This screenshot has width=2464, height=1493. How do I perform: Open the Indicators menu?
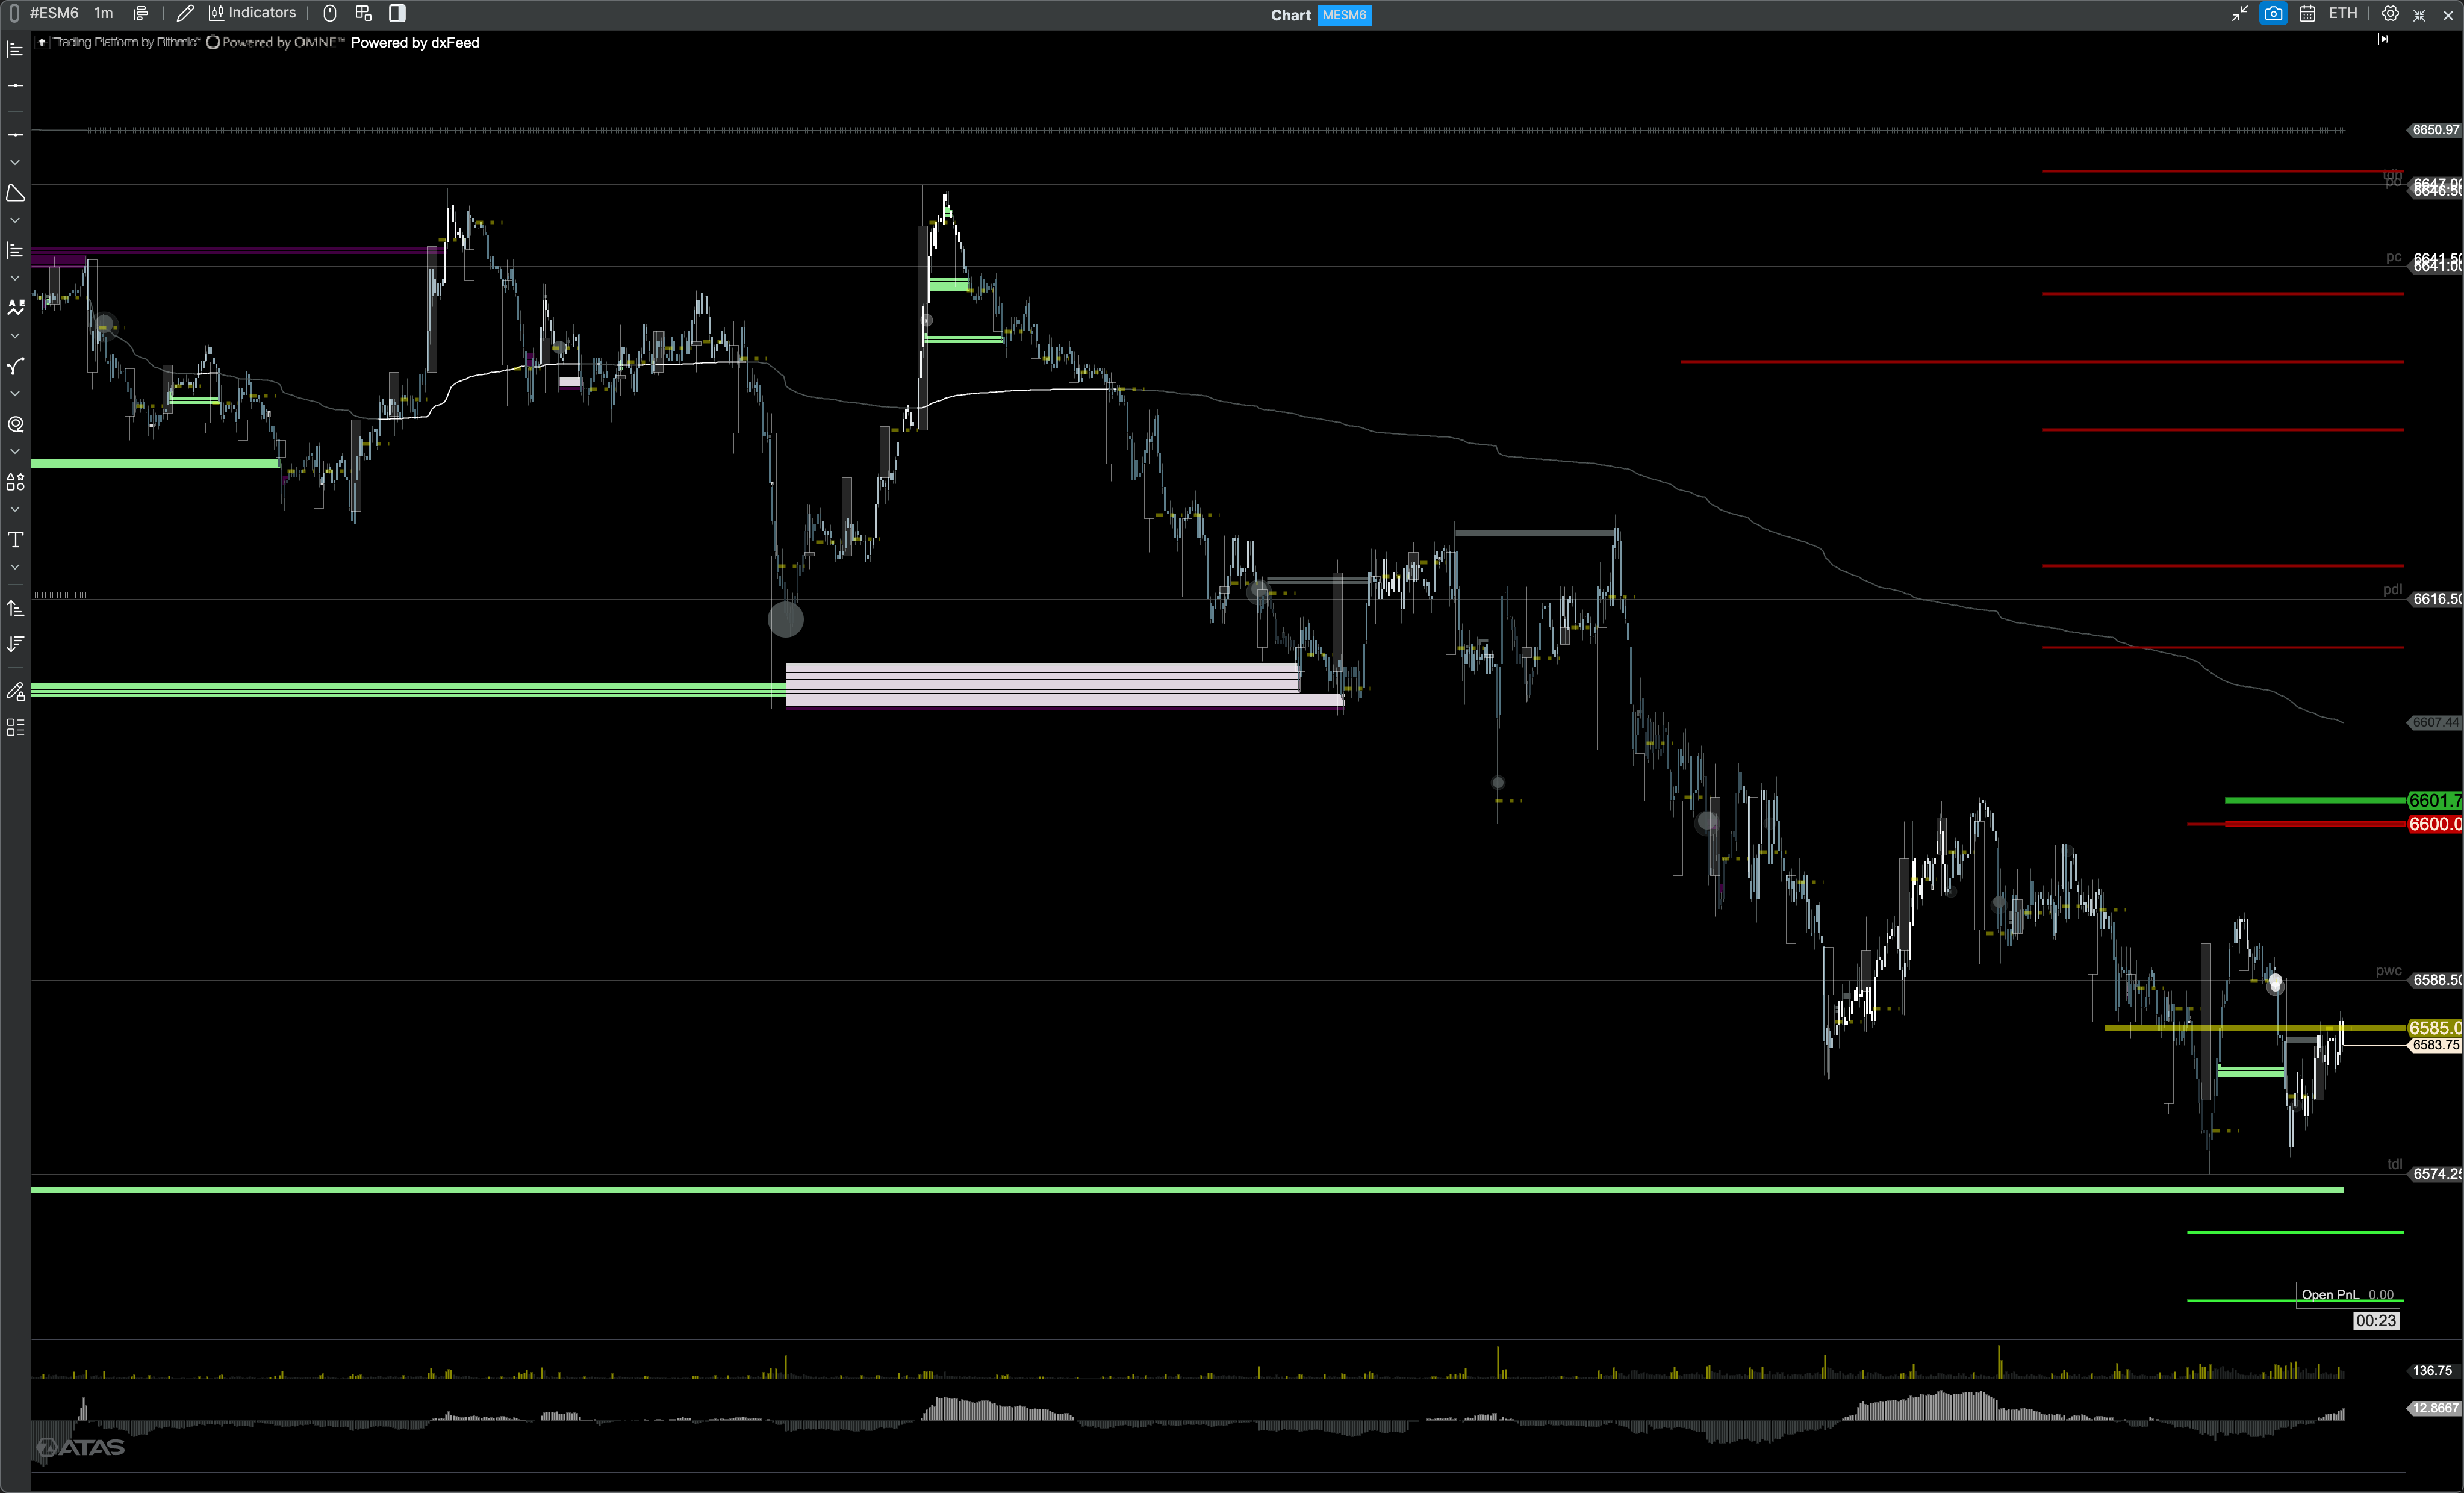(252, 13)
